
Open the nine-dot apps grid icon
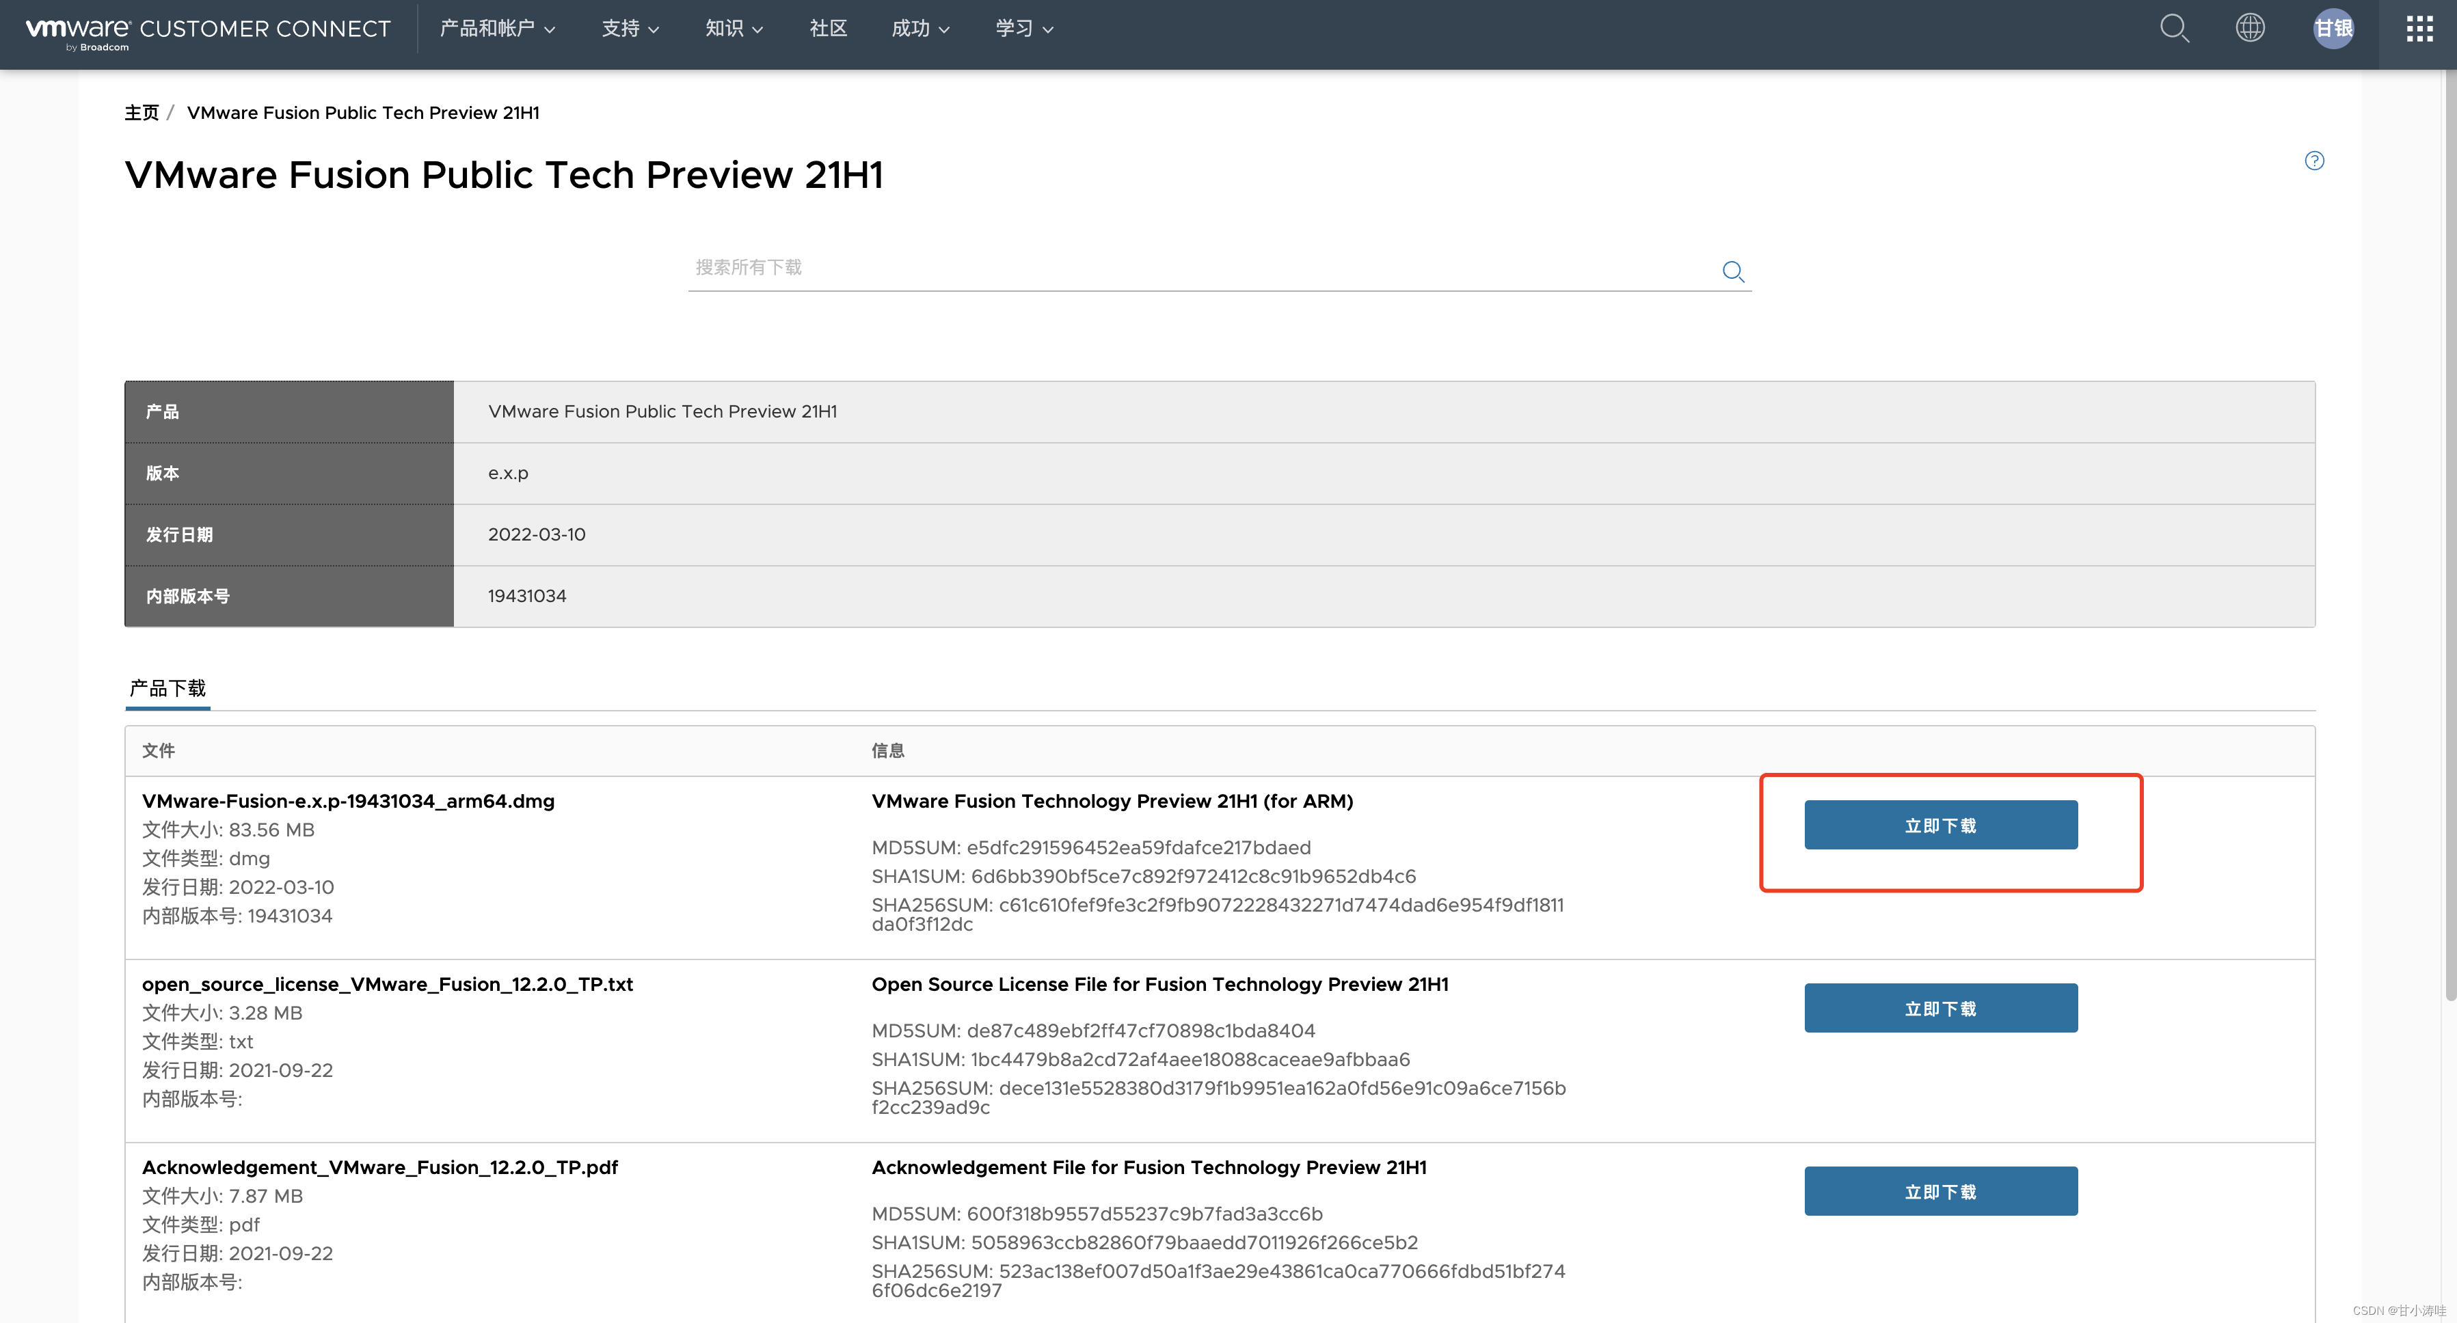[x=2419, y=29]
